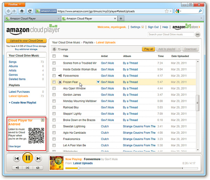Click View larger under the QR code
This screenshot has width=210, height=180.
pos(14,146)
